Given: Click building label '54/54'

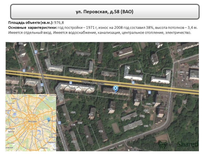Looking at the screenshot, I should click(32, 83).
